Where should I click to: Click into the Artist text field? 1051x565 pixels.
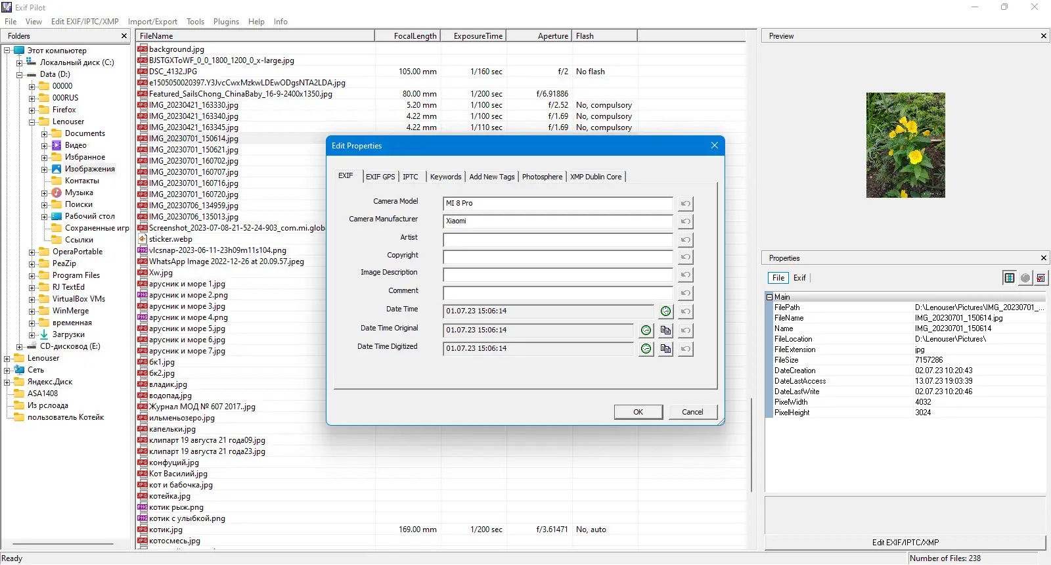tap(558, 239)
